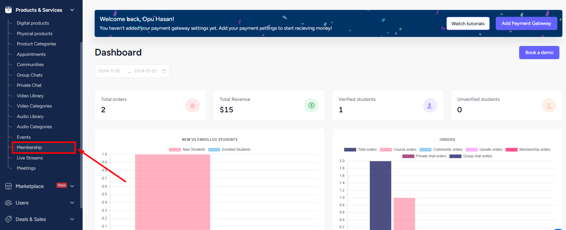Expand the Users section chevron
Viewport: 566px width, 230px height.
coord(72,203)
